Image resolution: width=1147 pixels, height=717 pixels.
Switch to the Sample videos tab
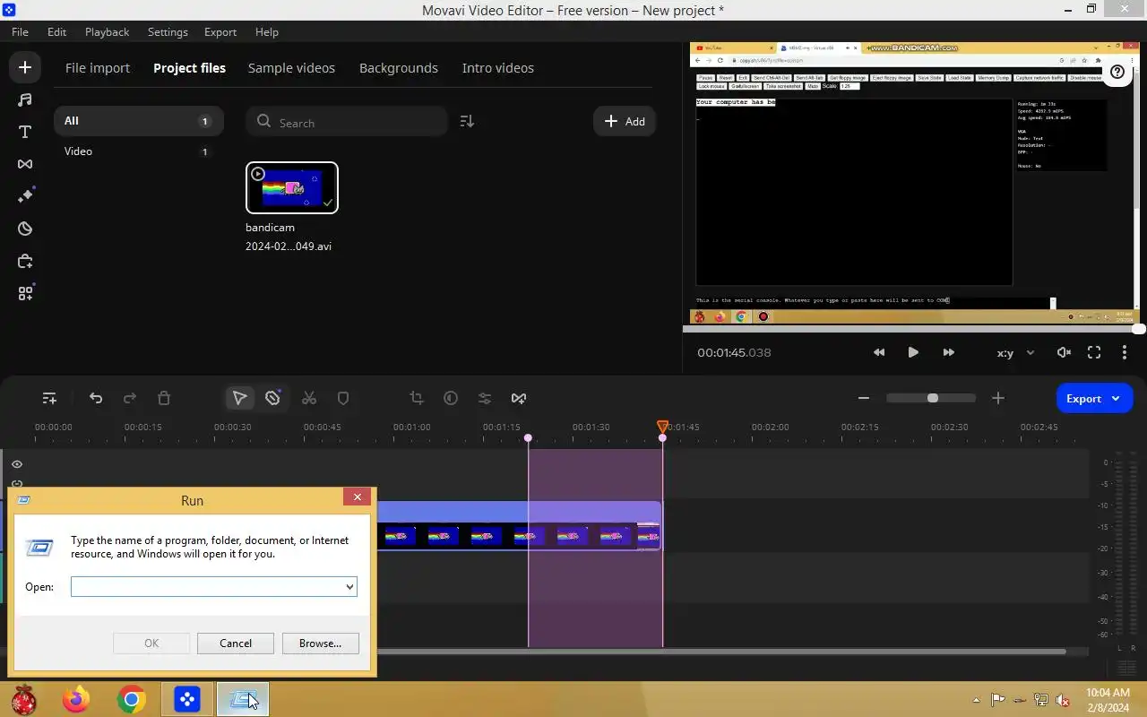(x=291, y=68)
